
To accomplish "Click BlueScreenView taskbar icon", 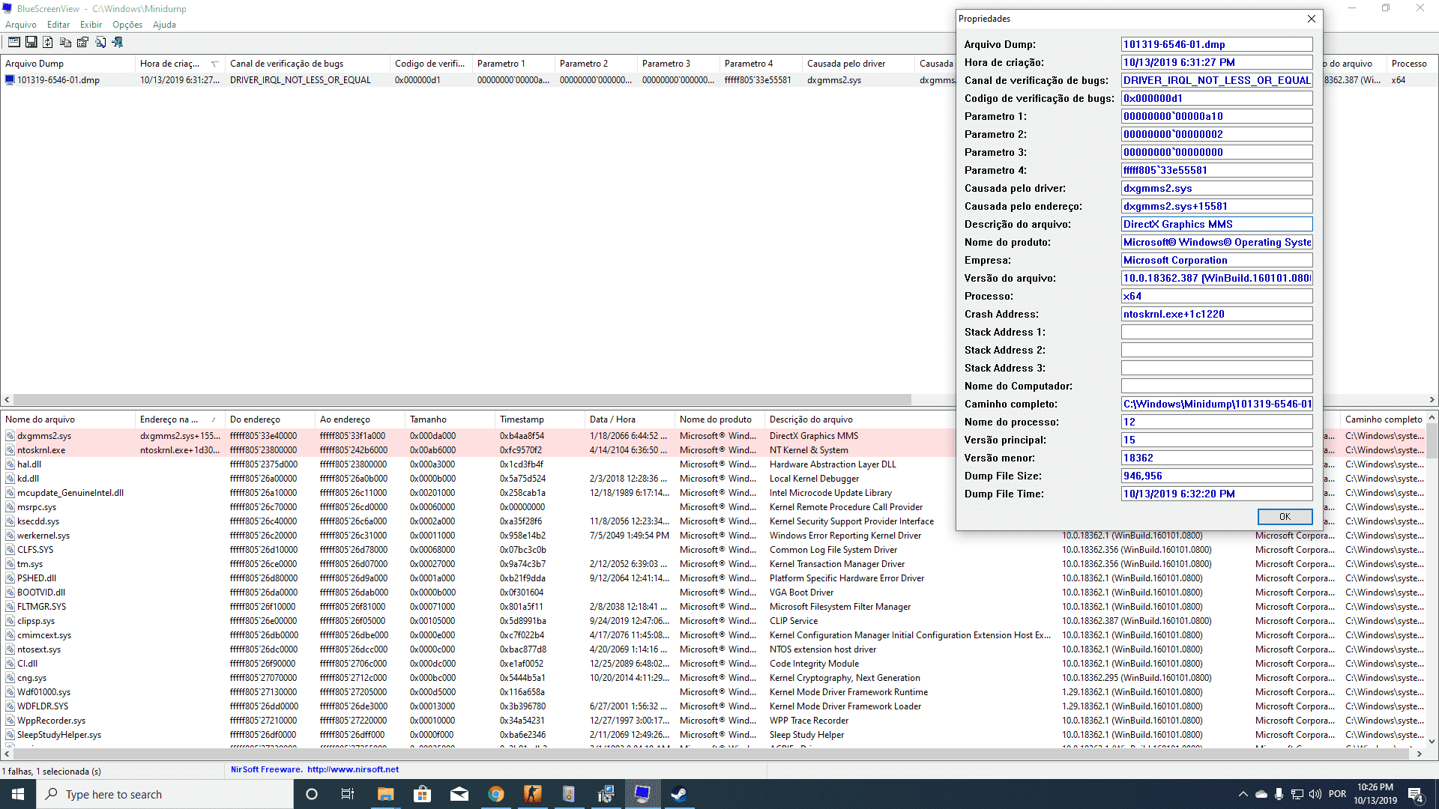I will click(642, 794).
